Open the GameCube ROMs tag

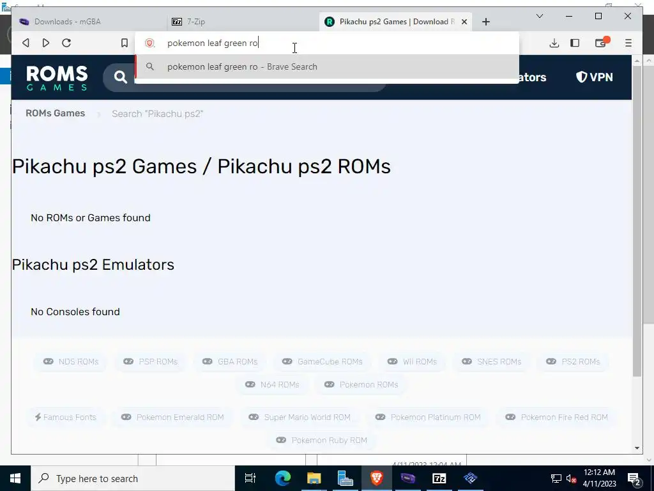(322, 362)
